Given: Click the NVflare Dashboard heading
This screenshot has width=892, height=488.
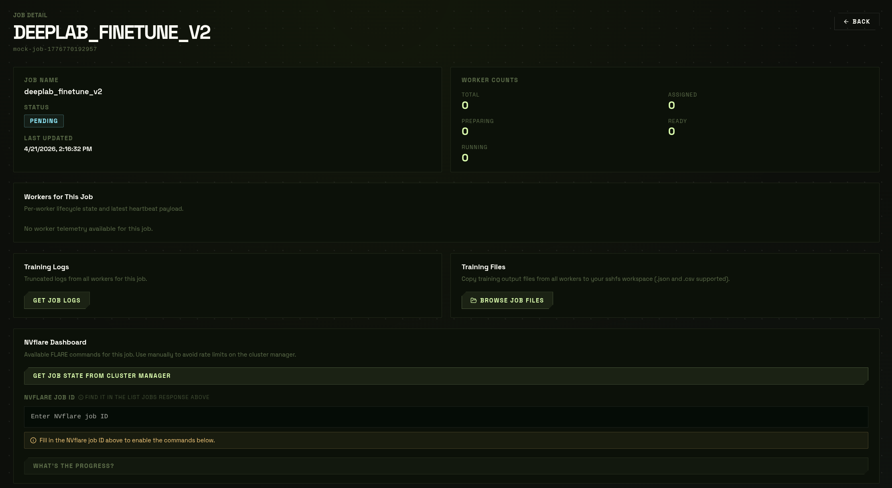Looking at the screenshot, I should click(x=55, y=342).
